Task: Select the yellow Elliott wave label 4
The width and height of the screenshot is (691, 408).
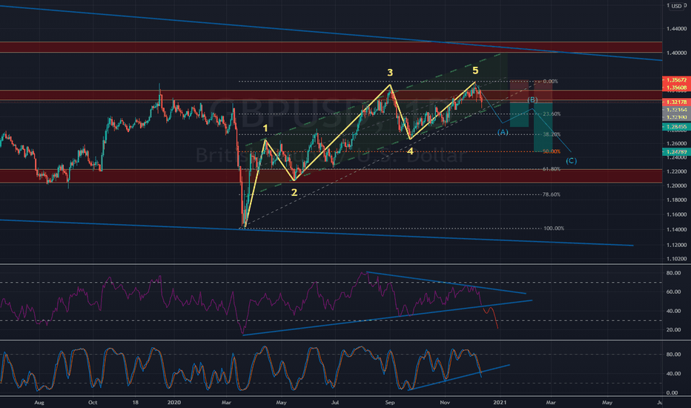Action: [x=410, y=152]
